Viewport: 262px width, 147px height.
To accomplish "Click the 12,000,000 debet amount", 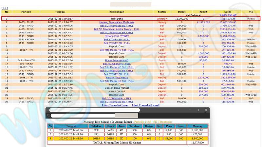I will point(182,19).
